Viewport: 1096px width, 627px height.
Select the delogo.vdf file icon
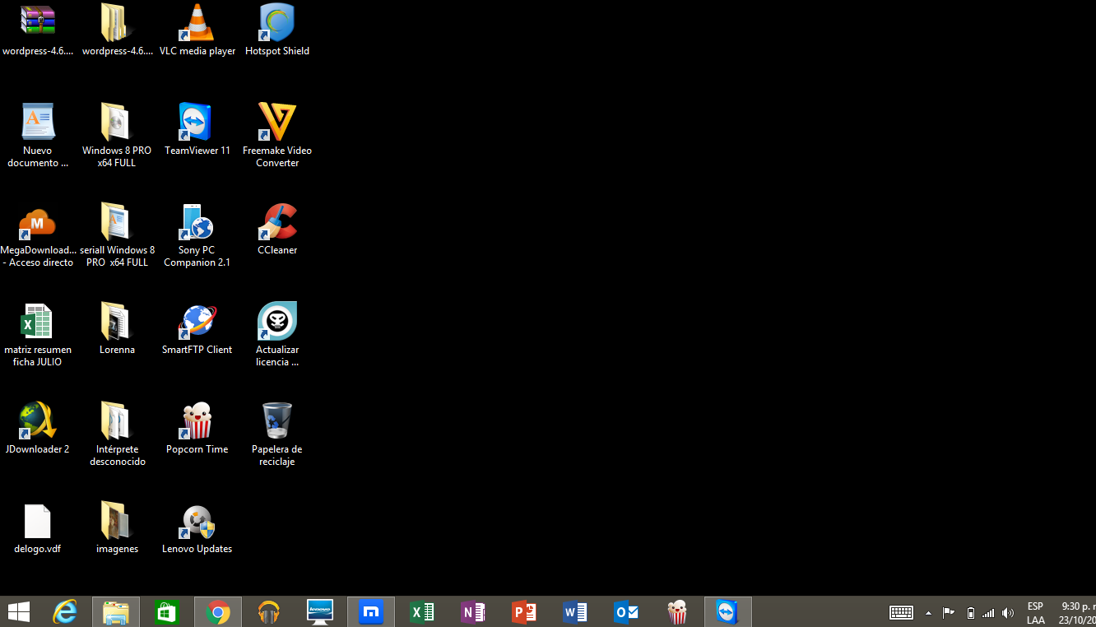coord(38,521)
